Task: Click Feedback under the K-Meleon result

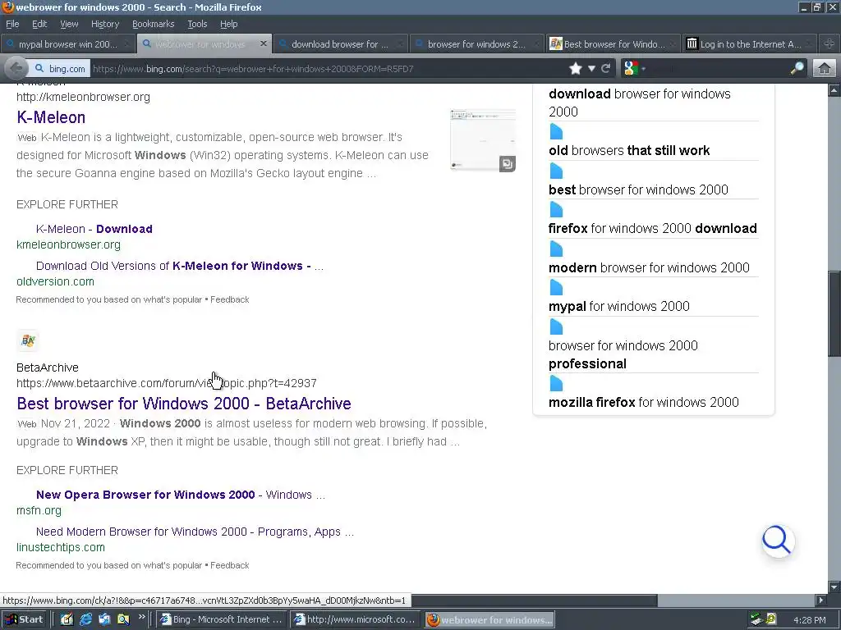Action: [230, 299]
